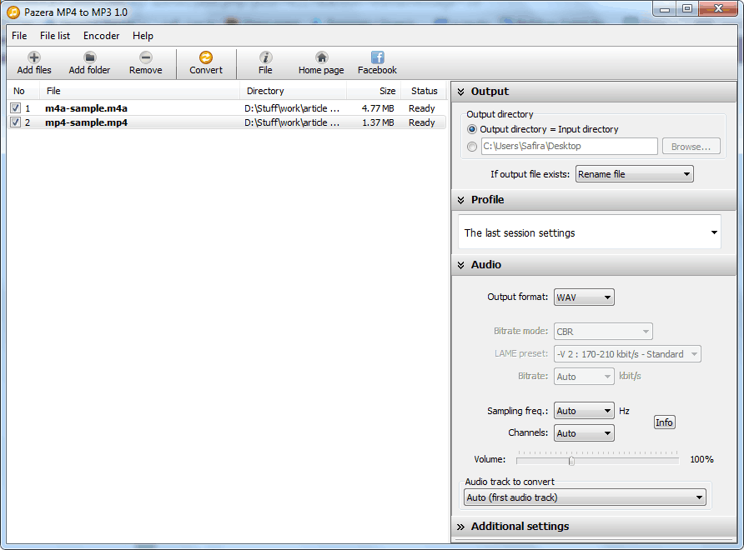This screenshot has height=550, width=744.
Task: Open file info via File toolbar icon
Action: [265, 57]
